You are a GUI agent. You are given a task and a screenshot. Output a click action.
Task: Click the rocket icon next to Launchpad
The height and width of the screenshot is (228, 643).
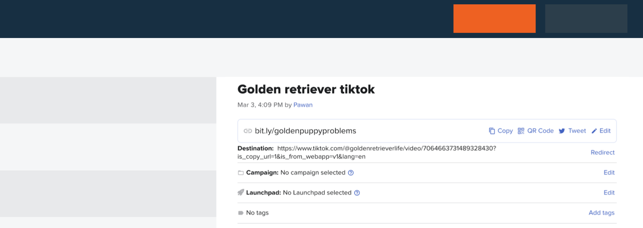(241, 192)
